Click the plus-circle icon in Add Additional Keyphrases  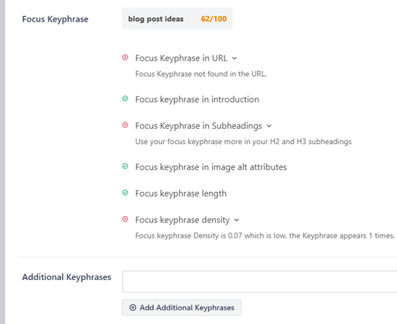tap(133, 307)
